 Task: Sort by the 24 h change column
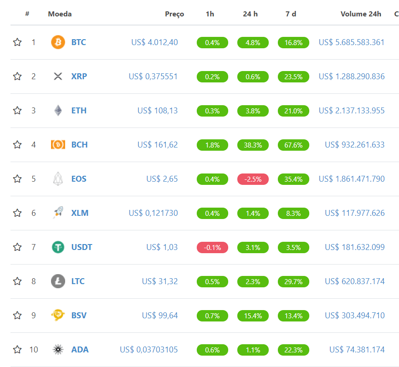pos(250,14)
